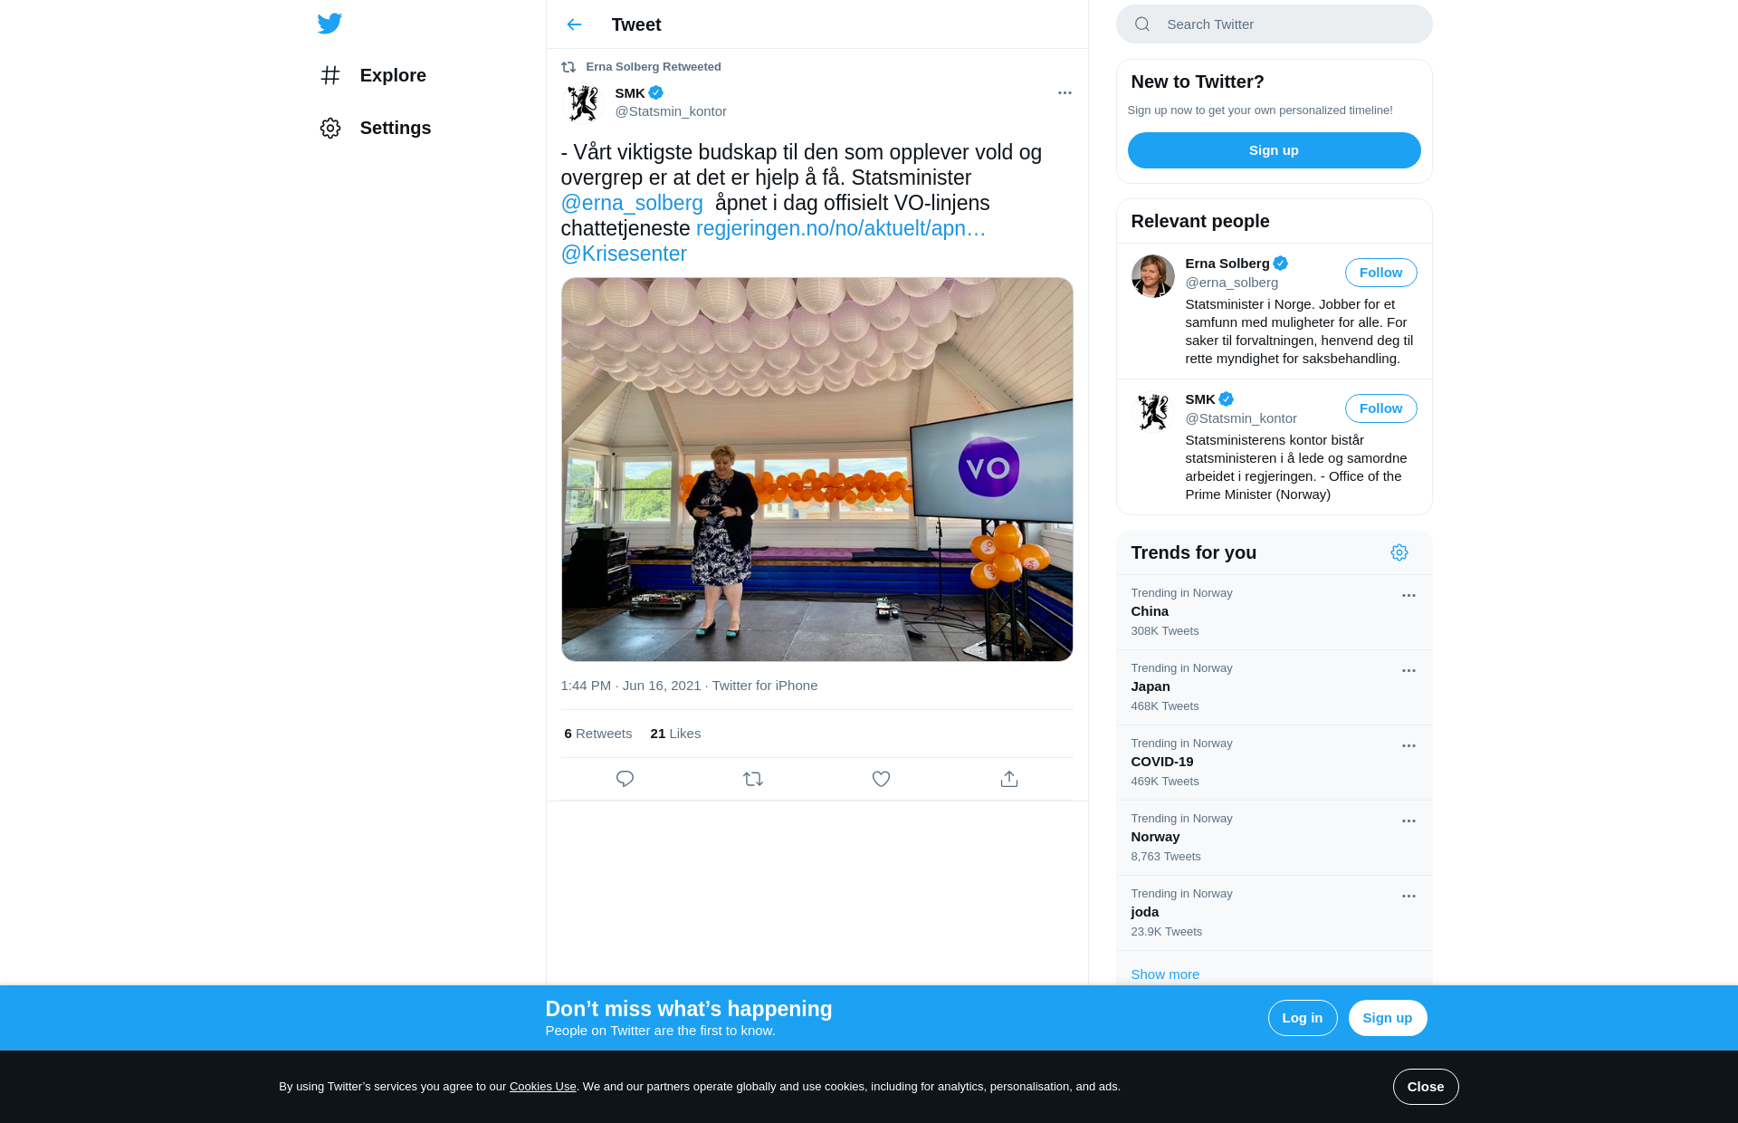Screen dimensions: 1738x1123
Task: Open the COVID-19 trending topic
Action: tap(1274, 763)
